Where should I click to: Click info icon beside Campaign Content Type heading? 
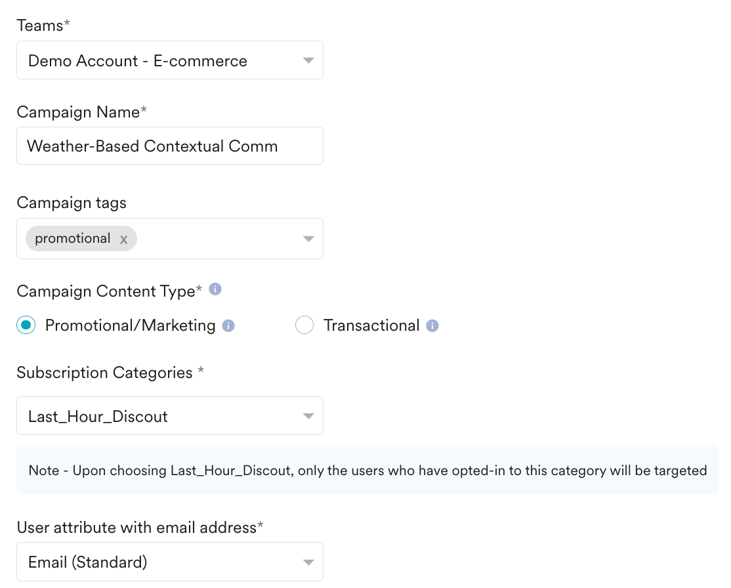(x=215, y=289)
